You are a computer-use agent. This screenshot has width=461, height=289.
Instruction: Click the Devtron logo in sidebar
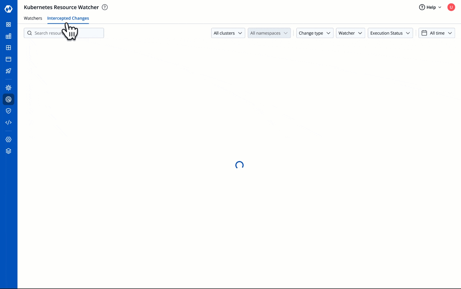9,9
